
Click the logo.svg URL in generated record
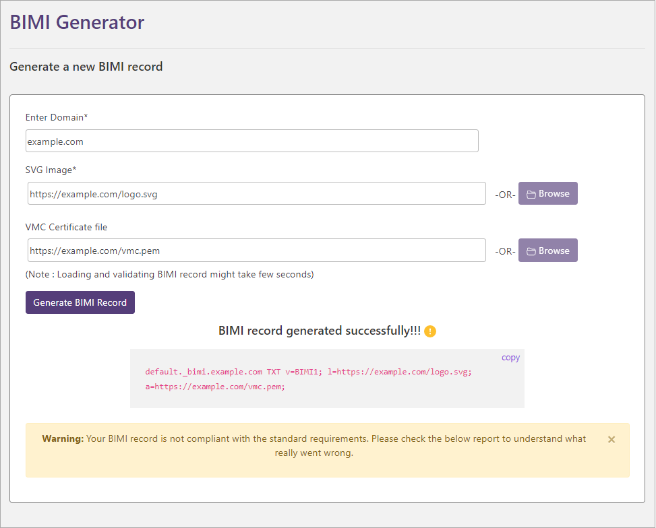(403, 372)
